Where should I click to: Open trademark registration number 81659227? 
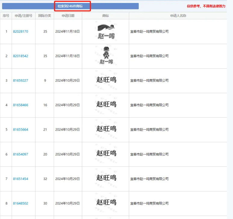(20, 80)
